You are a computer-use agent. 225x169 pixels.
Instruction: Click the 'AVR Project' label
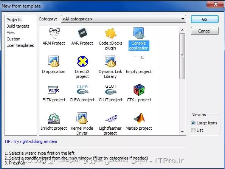[x=82, y=43]
